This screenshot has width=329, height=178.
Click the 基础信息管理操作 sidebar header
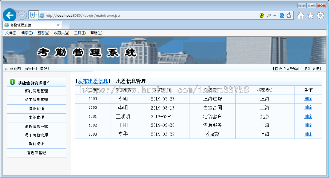pos(34,83)
